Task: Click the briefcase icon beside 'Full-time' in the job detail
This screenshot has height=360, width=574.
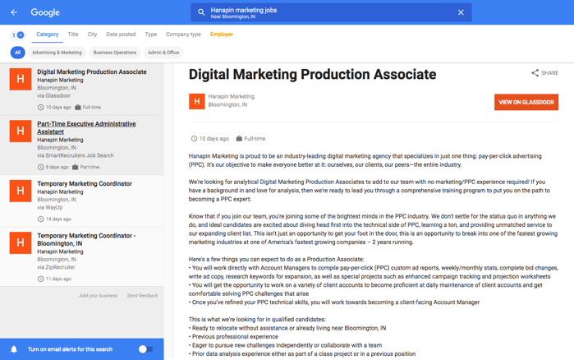Action: click(x=239, y=138)
